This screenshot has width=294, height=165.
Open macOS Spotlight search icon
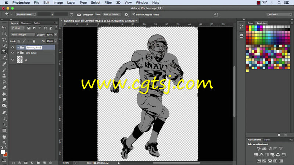279,3
